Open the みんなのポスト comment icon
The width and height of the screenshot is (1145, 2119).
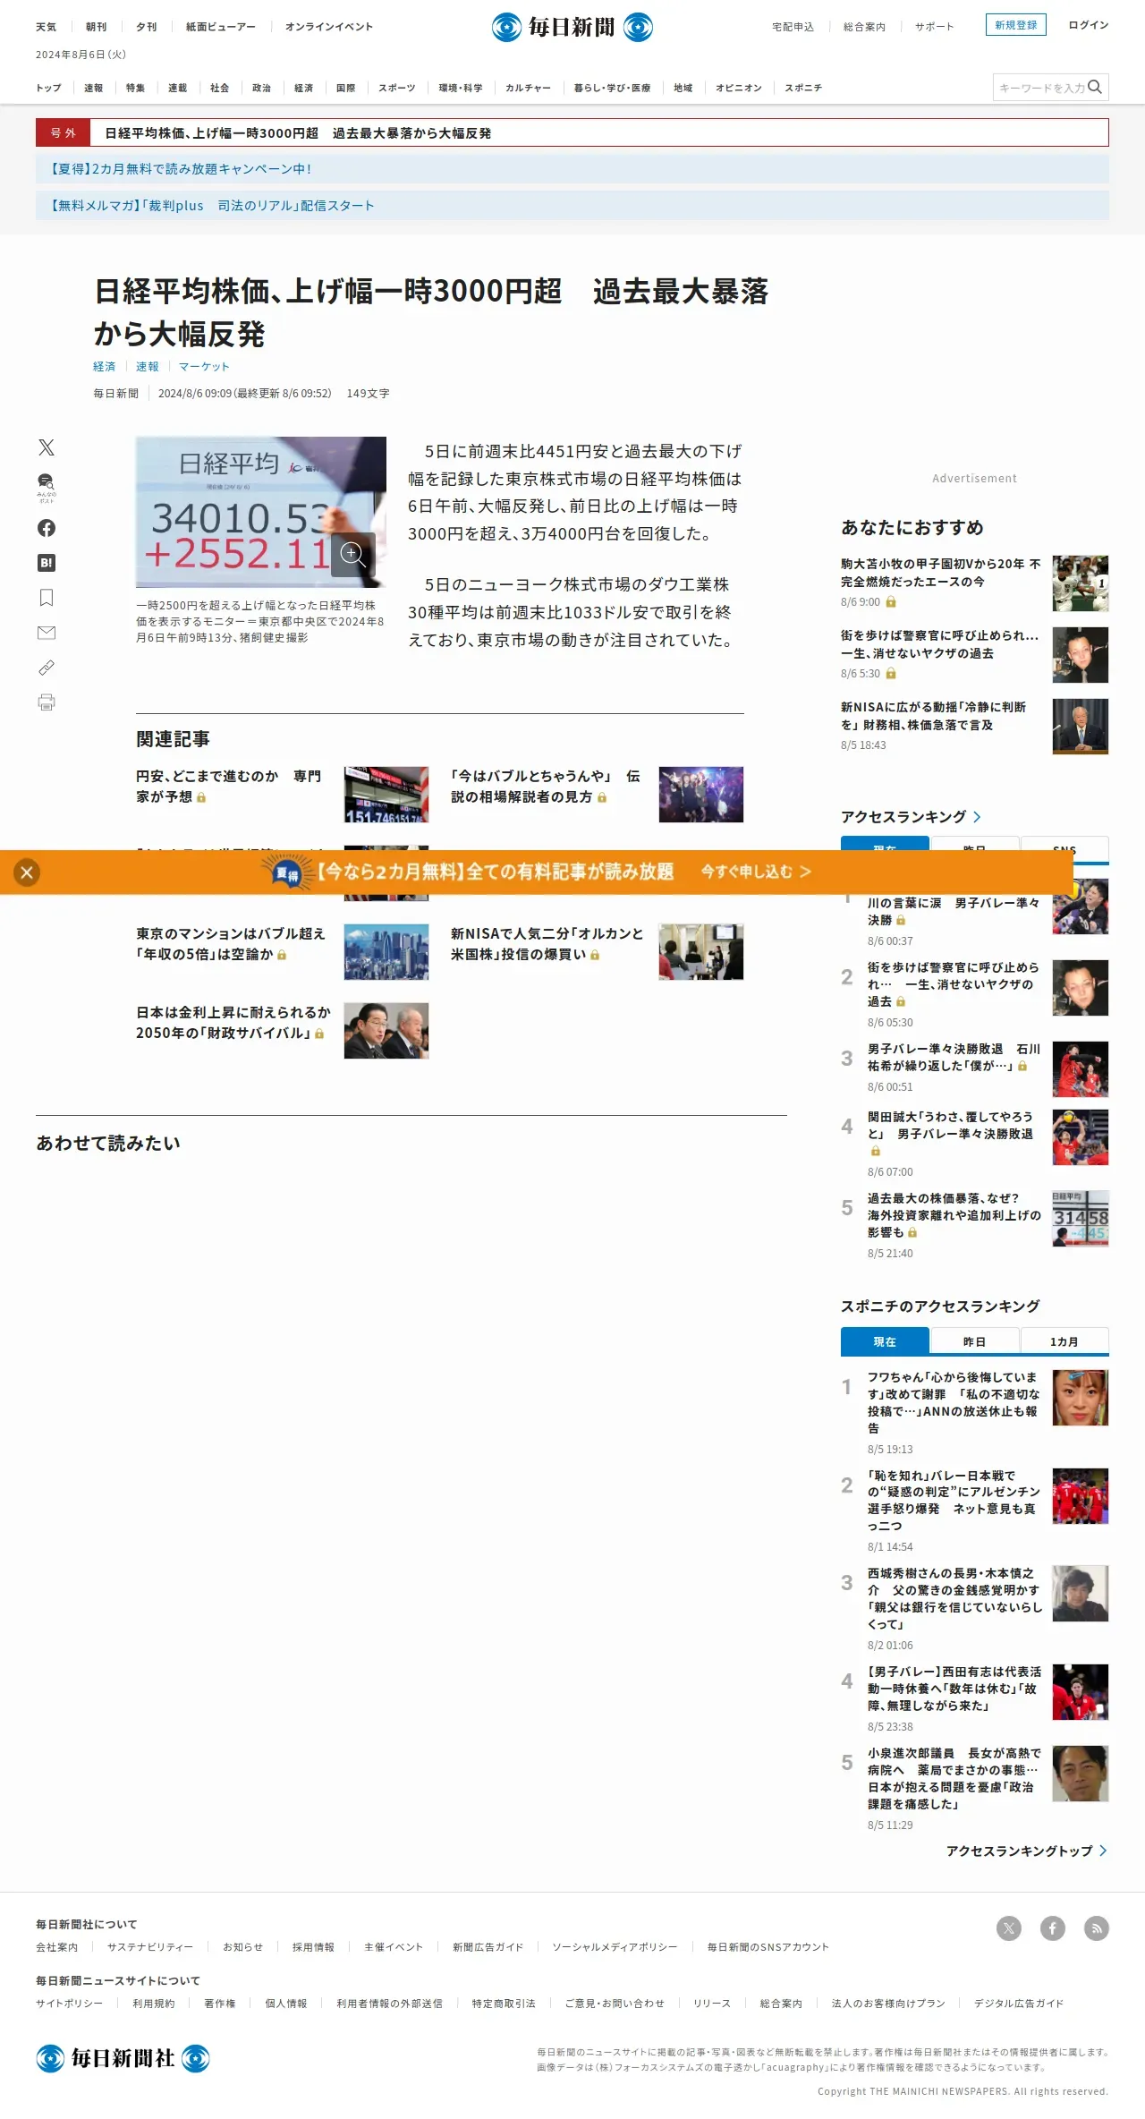(x=47, y=488)
